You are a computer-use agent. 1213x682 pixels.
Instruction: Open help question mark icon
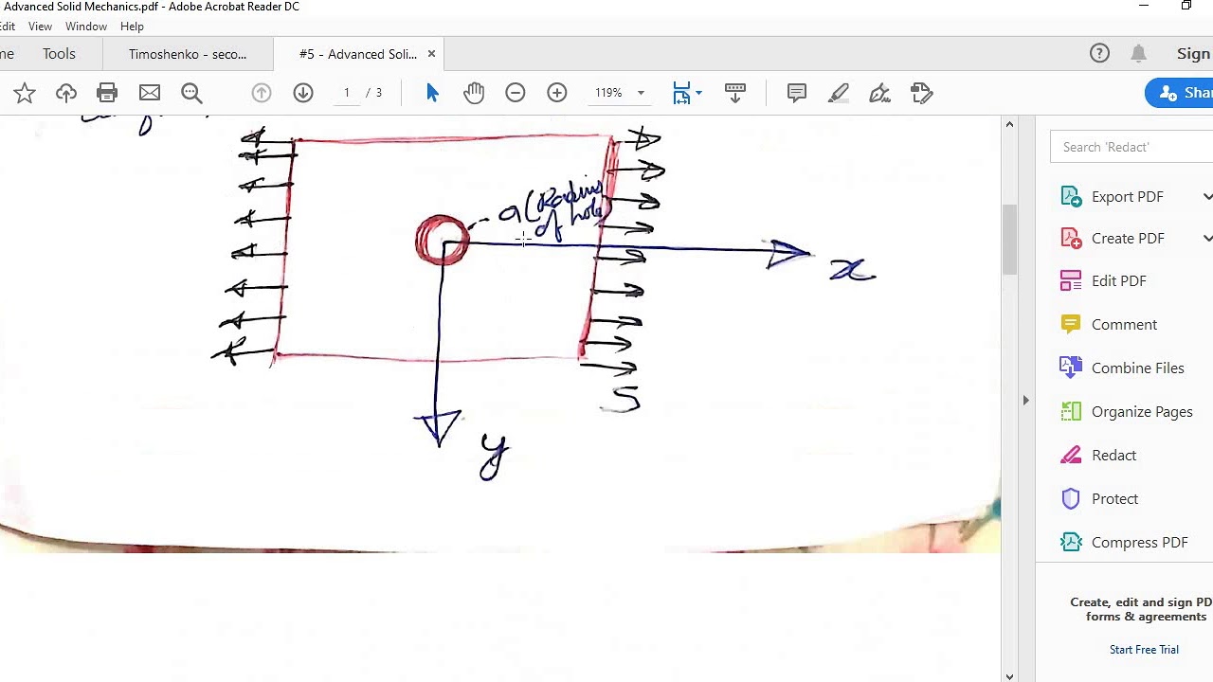tap(1099, 54)
